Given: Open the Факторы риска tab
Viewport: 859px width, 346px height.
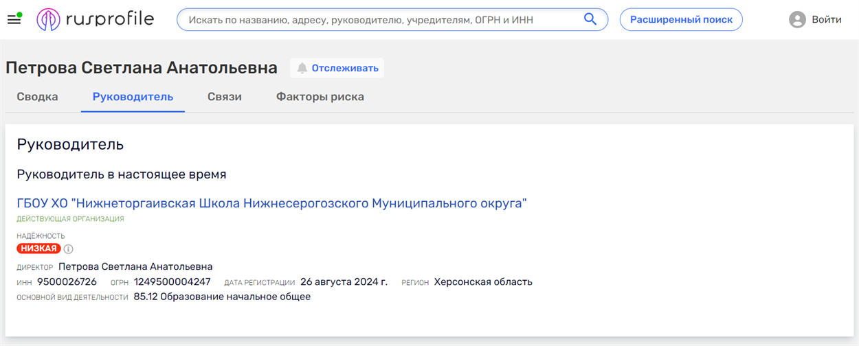Looking at the screenshot, I should point(320,97).
